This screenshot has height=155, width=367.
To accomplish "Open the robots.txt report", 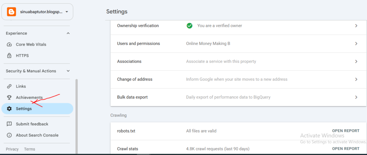I will tap(346, 131).
